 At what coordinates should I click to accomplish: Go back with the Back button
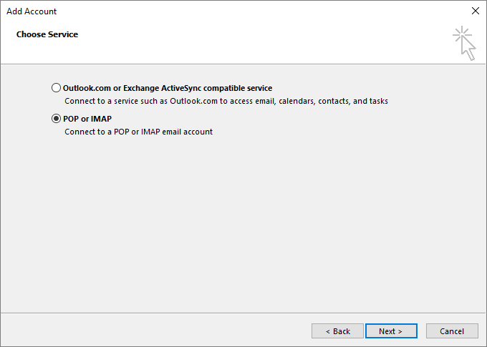tap(337, 331)
